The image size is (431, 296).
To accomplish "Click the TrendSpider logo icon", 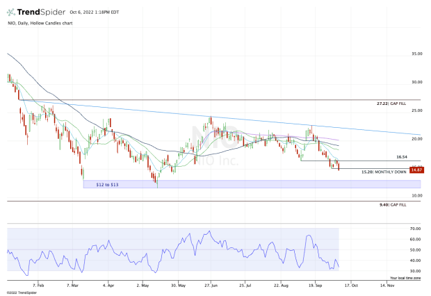I will (x=12, y=13).
